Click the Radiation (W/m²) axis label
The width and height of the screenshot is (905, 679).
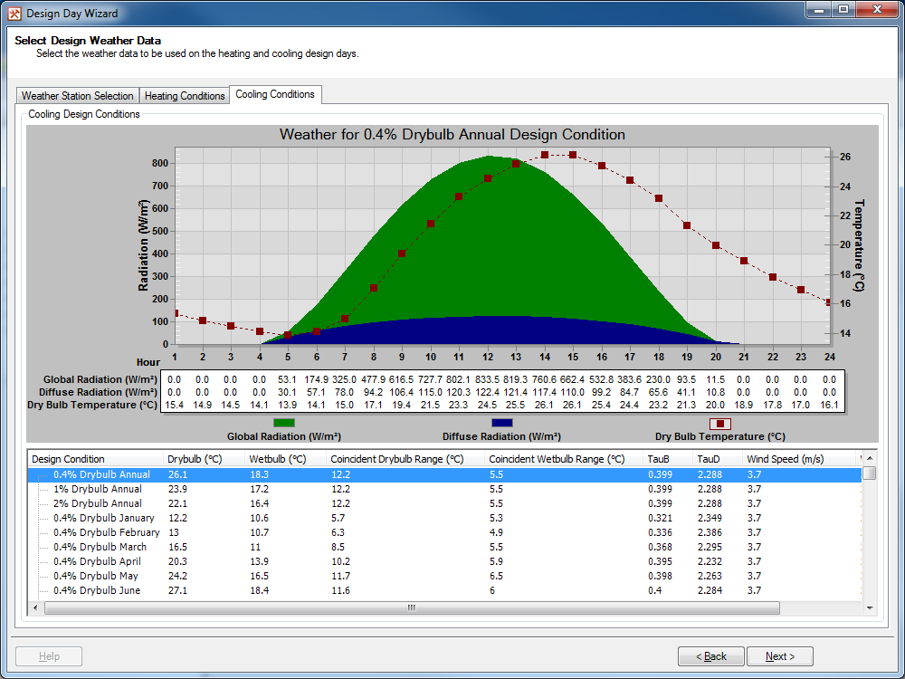pos(144,244)
